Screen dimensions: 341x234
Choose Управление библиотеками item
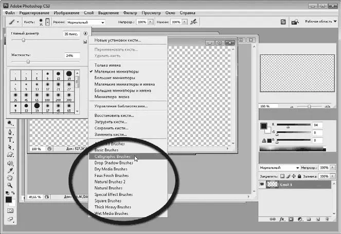point(128,106)
